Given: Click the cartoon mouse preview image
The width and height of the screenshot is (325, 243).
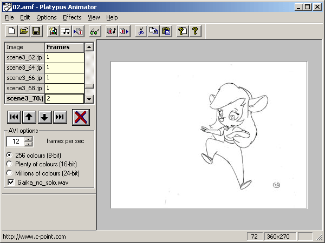Looking at the screenshot, I should tap(209, 134).
